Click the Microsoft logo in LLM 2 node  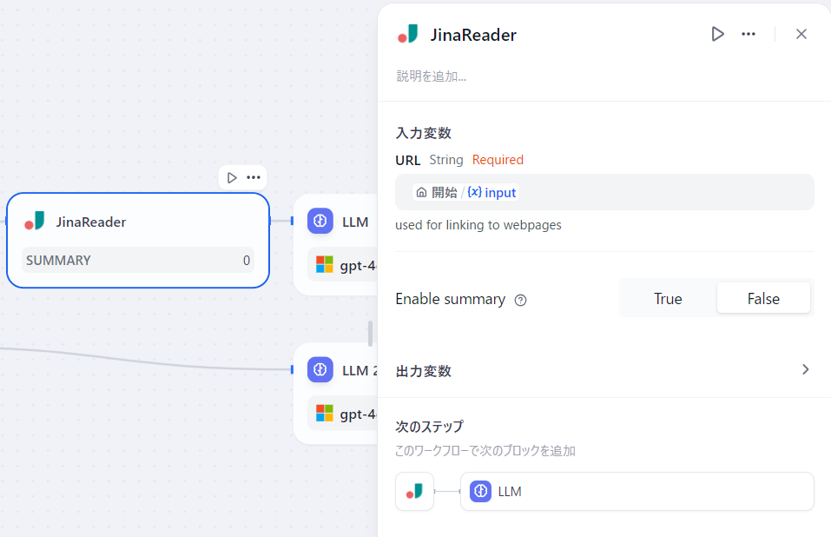[x=325, y=413]
